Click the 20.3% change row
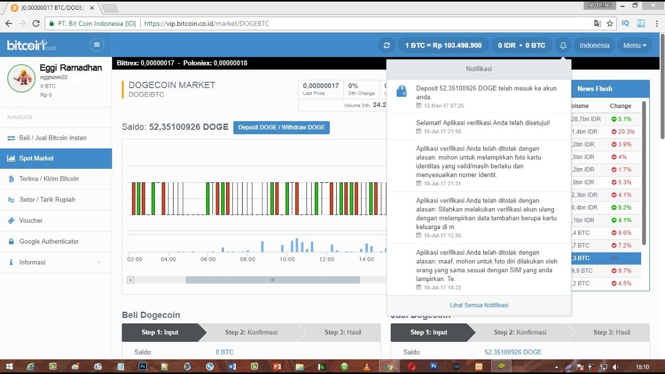The width and height of the screenshot is (665, 374). [606, 131]
